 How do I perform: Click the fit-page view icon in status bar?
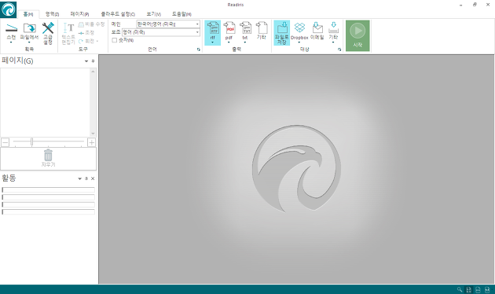tap(469, 289)
